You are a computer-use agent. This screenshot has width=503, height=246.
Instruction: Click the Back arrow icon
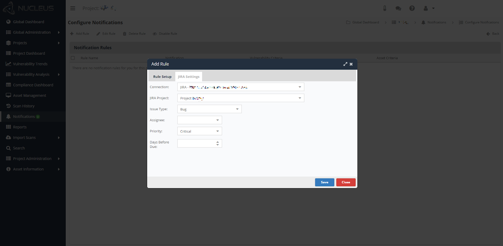488,34
